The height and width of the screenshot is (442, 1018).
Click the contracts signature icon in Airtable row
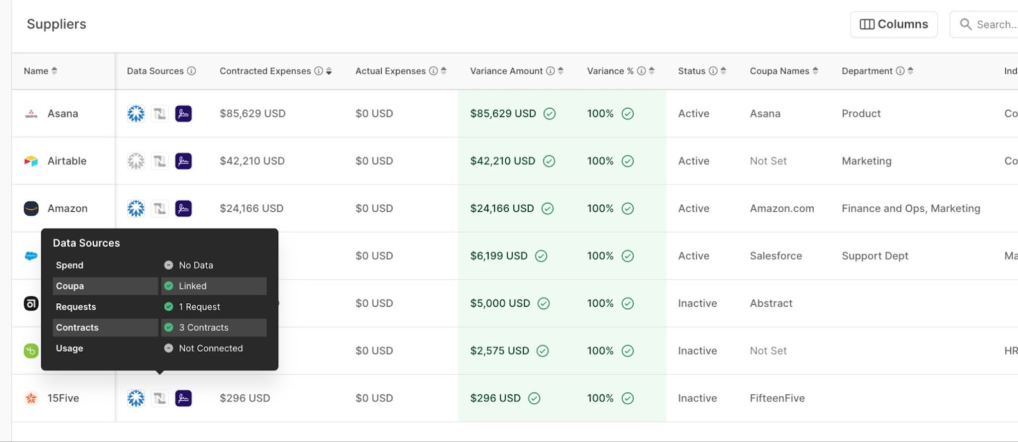coord(183,162)
